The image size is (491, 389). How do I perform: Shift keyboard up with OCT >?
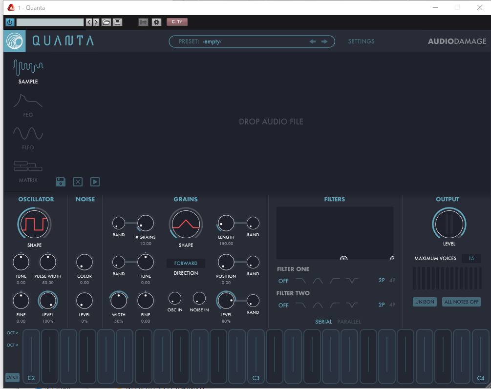pos(13,333)
